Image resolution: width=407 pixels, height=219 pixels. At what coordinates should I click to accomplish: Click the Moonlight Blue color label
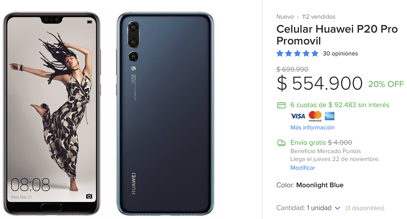(x=320, y=185)
